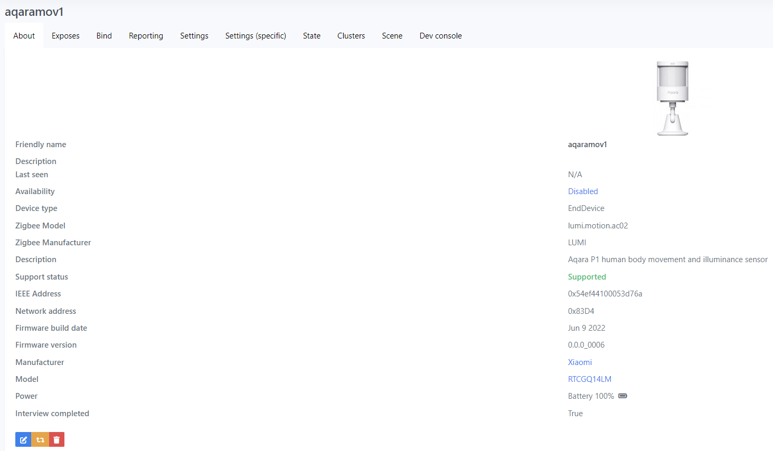The image size is (773, 451).
Task: Switch to the Clusters tab
Action: [x=351, y=36]
